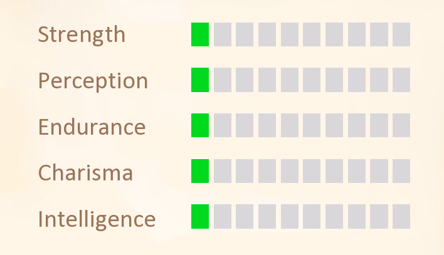
Task: Set Perception to the eighth segment
Action: (x=356, y=80)
